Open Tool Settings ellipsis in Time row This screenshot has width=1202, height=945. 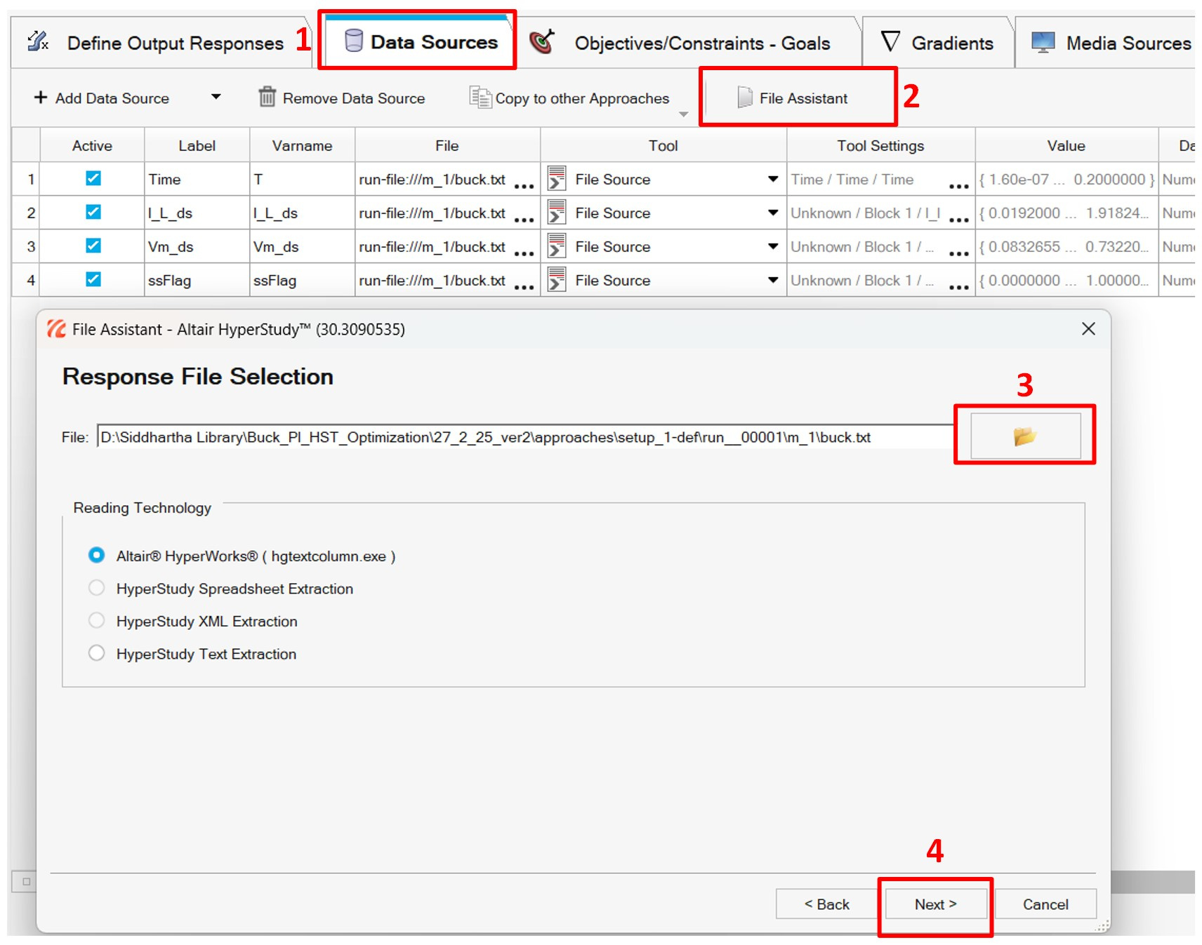click(958, 186)
